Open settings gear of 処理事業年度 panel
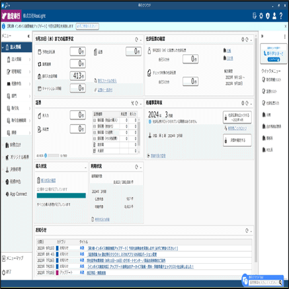289x289 pixels. point(243,103)
